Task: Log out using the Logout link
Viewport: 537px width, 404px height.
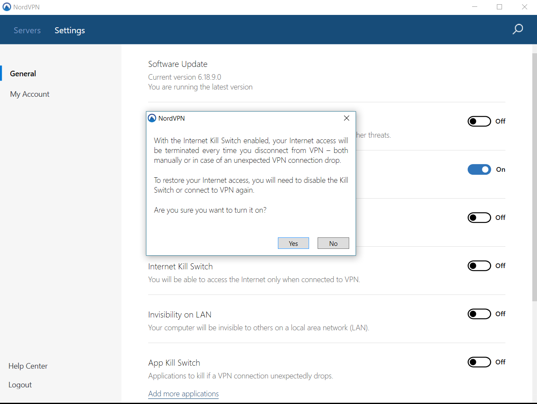Action: pos(20,385)
